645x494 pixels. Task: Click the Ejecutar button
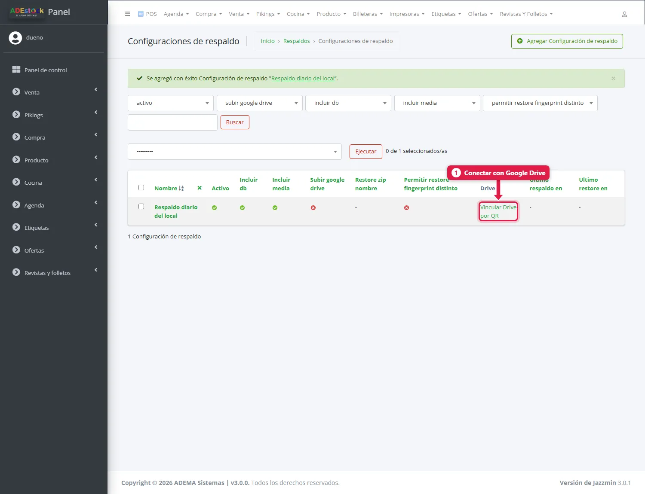pyautogui.click(x=366, y=152)
